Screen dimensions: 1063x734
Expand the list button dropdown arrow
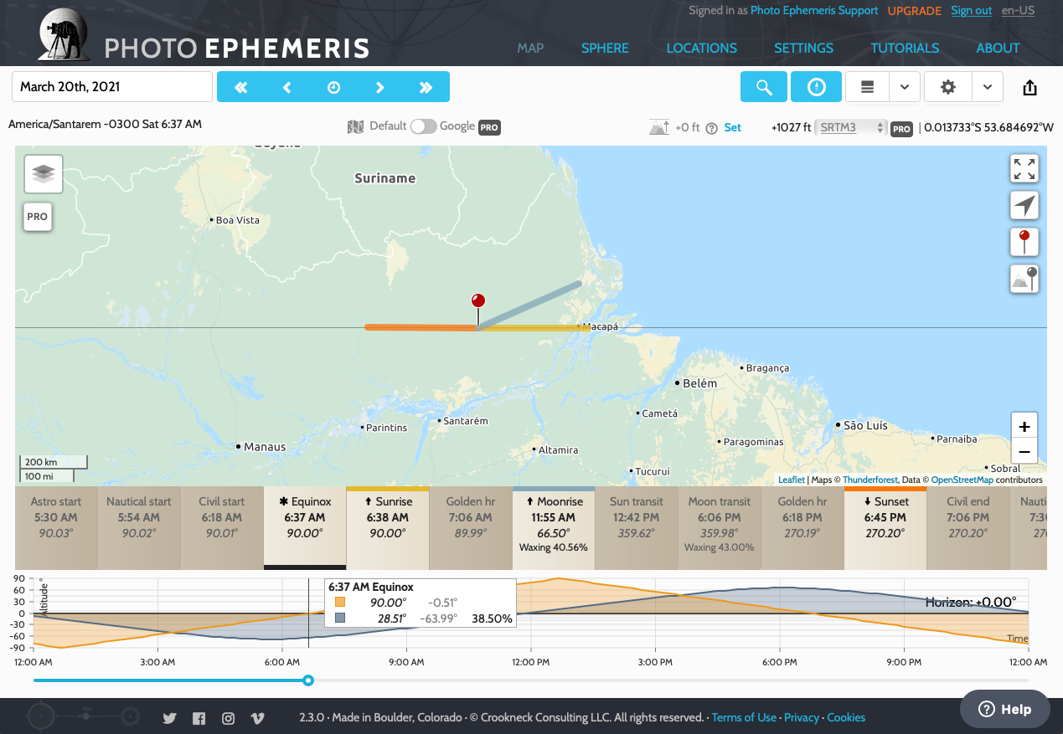pyautogui.click(x=905, y=87)
